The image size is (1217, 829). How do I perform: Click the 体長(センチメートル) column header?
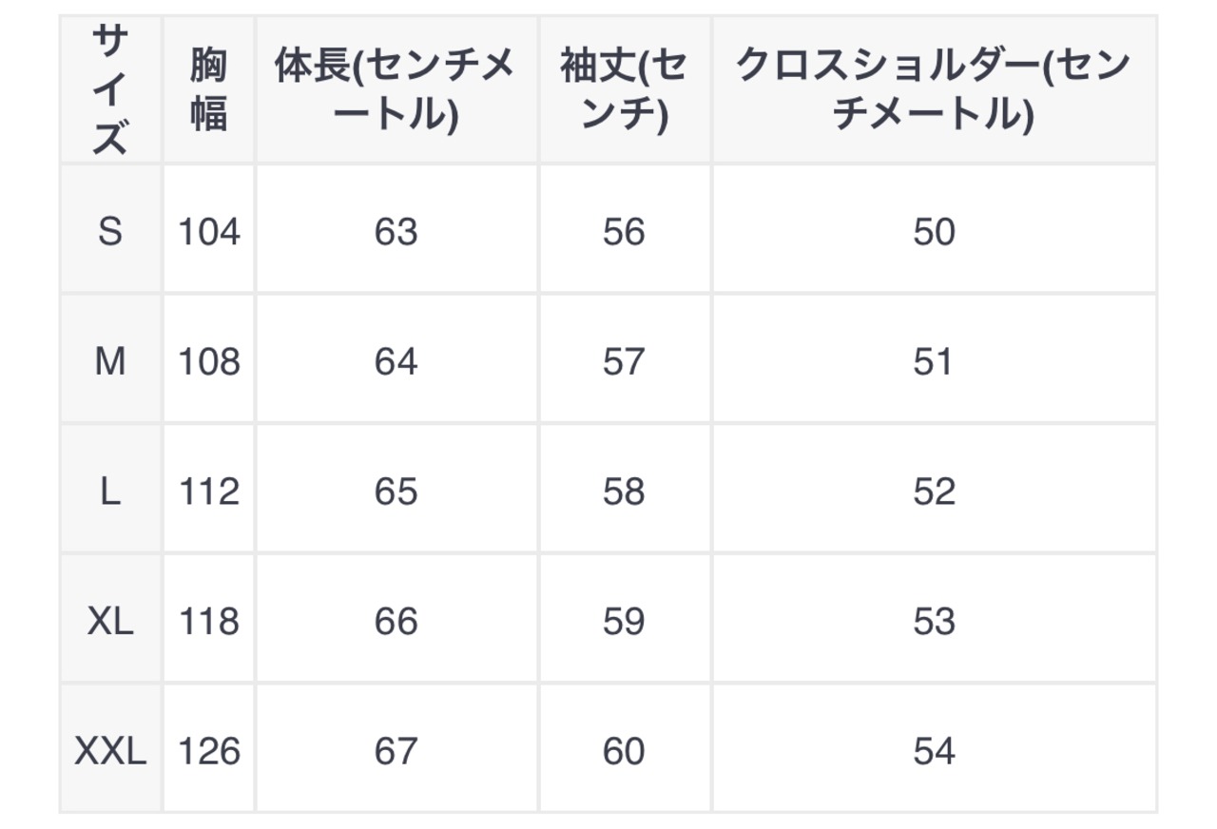[x=396, y=89]
